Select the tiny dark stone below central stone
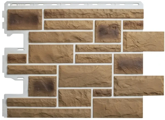The height and width of the screenshot is (120, 165). tap(102, 93)
